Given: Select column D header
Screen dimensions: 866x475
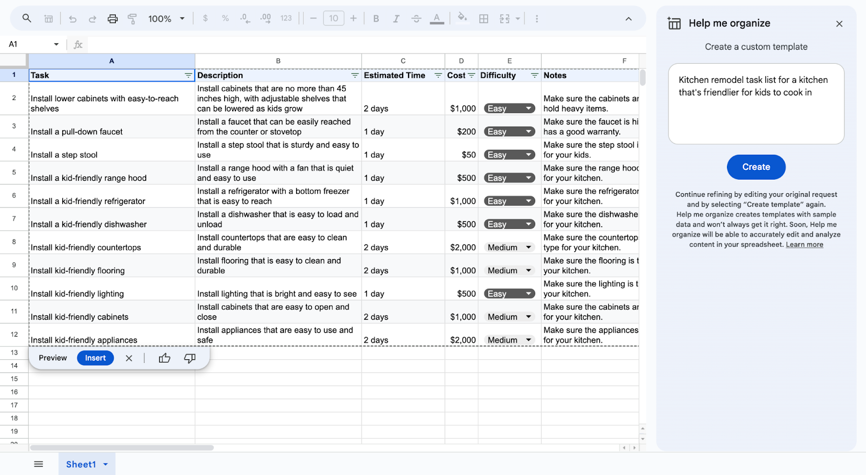Looking at the screenshot, I should click(461, 61).
